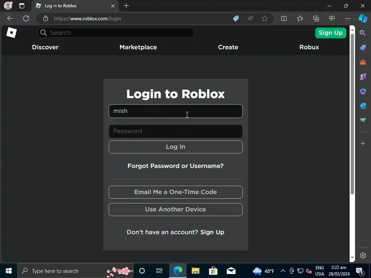
Task: Show hidden system tray icons
Action: pyautogui.click(x=283, y=271)
